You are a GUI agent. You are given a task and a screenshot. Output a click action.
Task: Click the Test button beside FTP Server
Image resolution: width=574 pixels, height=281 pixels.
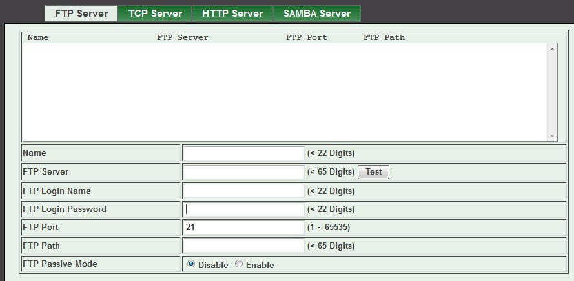click(x=373, y=171)
